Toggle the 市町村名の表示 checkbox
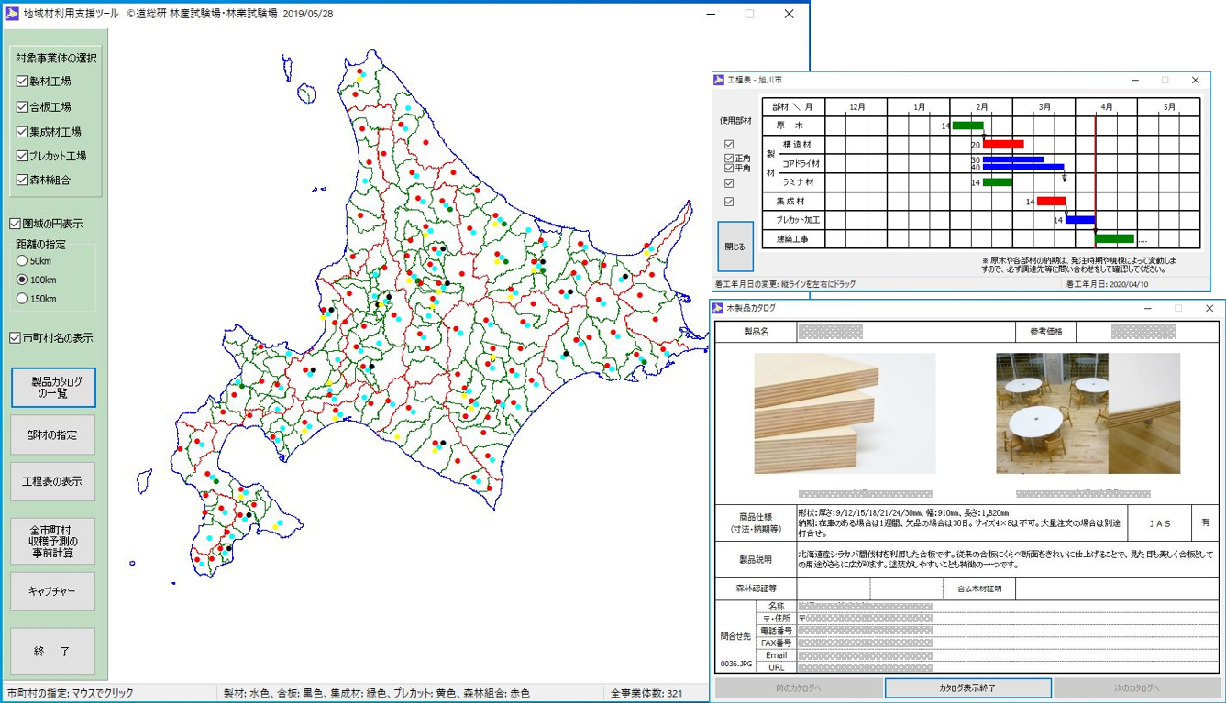 15,338
